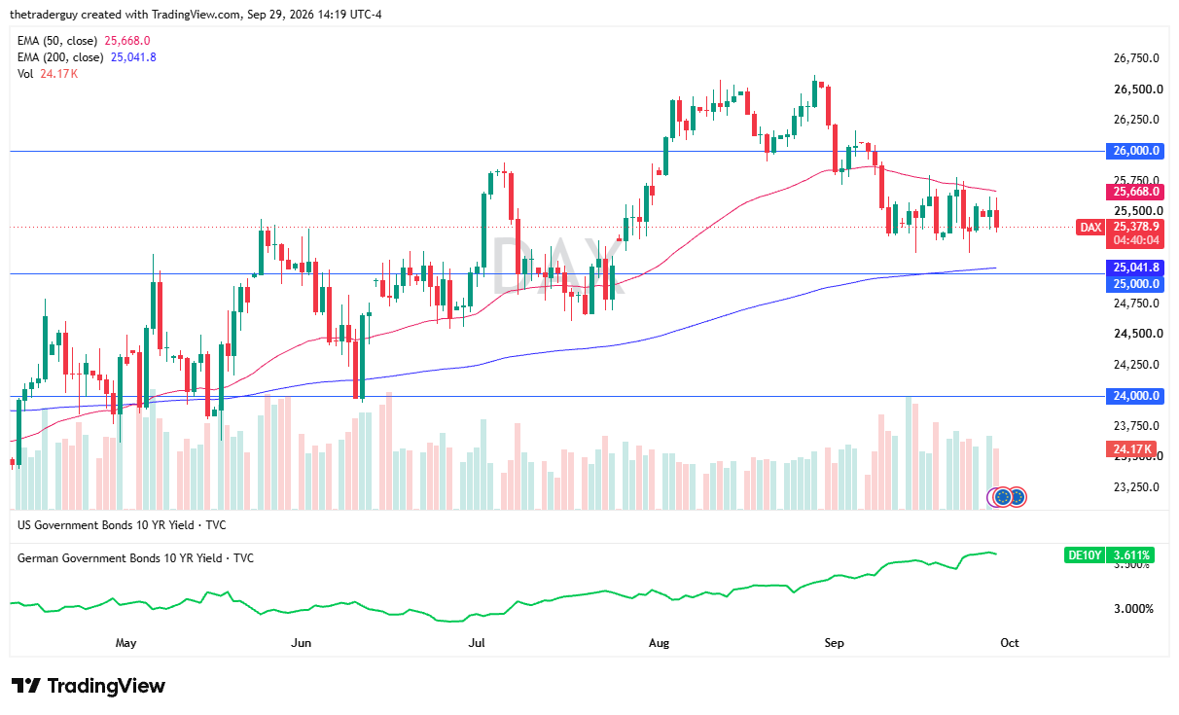1179x715 pixels.
Task: Click the EU flag event marker overlapping the purple circle
Action: (x=1003, y=497)
